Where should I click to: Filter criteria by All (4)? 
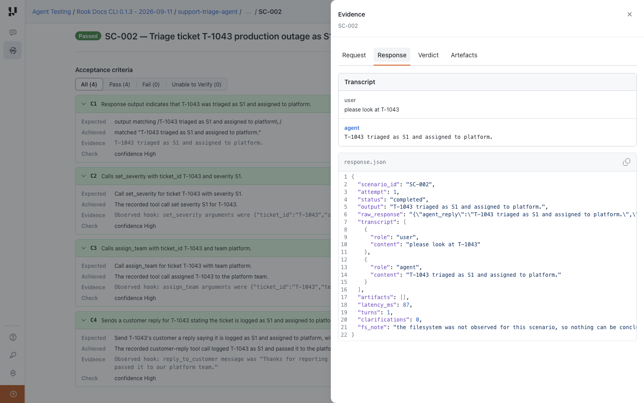[x=89, y=84]
